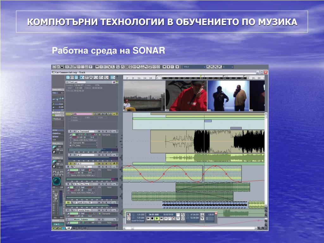This screenshot has height=243, width=324.
Task: Click Rewind to start transport button
Action: click(x=148, y=218)
